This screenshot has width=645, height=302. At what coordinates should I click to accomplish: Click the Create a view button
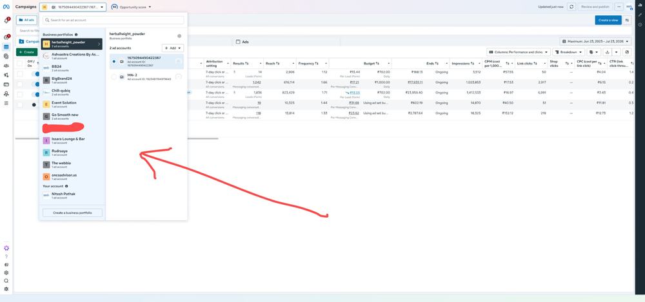coord(608,20)
